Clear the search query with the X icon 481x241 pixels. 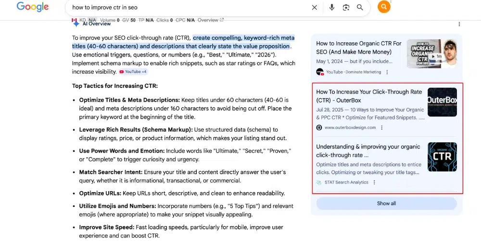point(315,7)
